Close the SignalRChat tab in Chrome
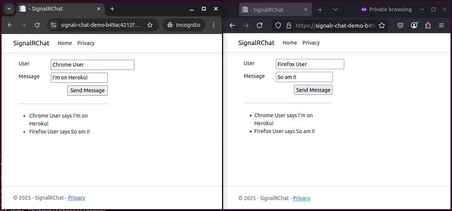 click(x=99, y=9)
